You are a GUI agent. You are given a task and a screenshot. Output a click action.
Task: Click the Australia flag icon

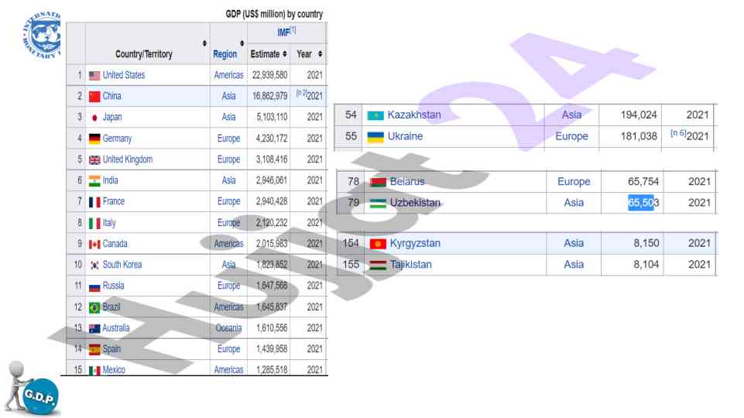pos(94,328)
